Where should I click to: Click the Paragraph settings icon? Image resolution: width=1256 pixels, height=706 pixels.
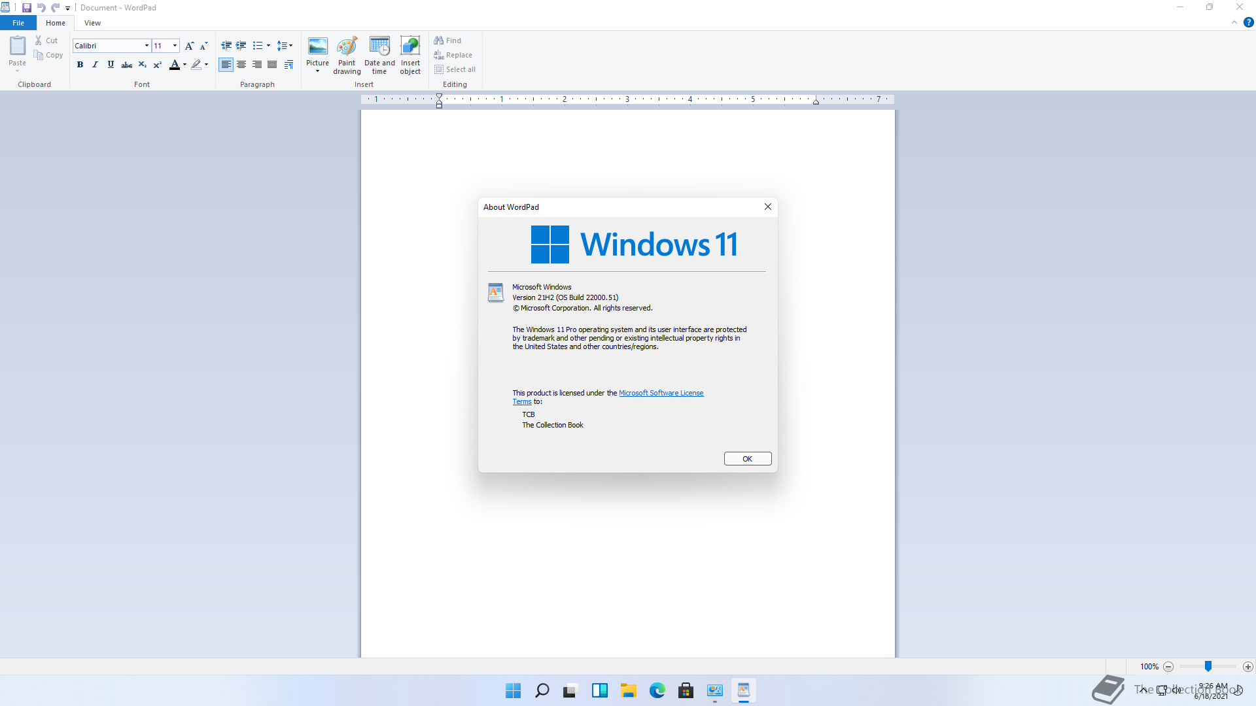pos(288,65)
